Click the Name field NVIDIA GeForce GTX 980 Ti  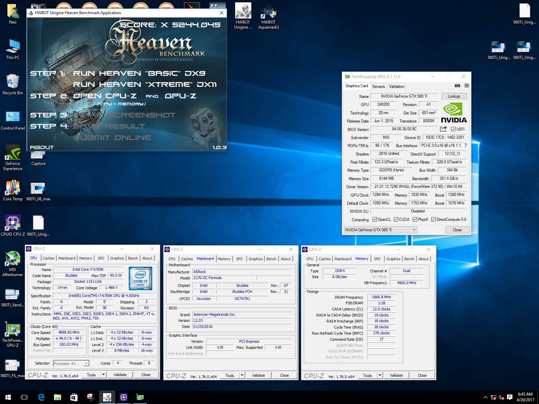(404, 96)
